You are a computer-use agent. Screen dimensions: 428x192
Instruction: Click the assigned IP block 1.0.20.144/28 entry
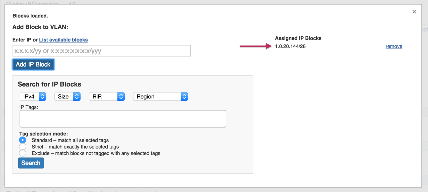point(290,46)
